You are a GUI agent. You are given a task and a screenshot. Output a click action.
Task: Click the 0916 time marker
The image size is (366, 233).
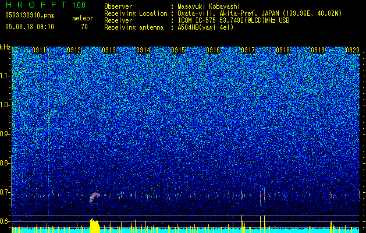tap(213, 50)
